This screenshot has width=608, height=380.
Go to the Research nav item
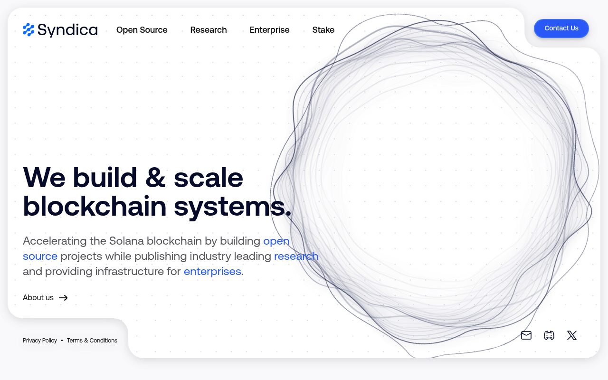(209, 30)
